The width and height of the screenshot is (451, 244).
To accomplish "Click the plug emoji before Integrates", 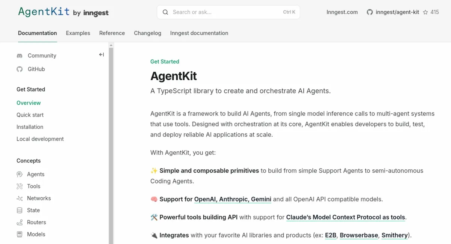I will pos(154,235).
